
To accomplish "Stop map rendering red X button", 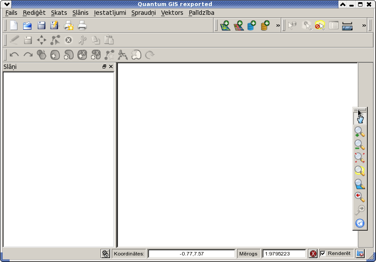I will point(313,254).
